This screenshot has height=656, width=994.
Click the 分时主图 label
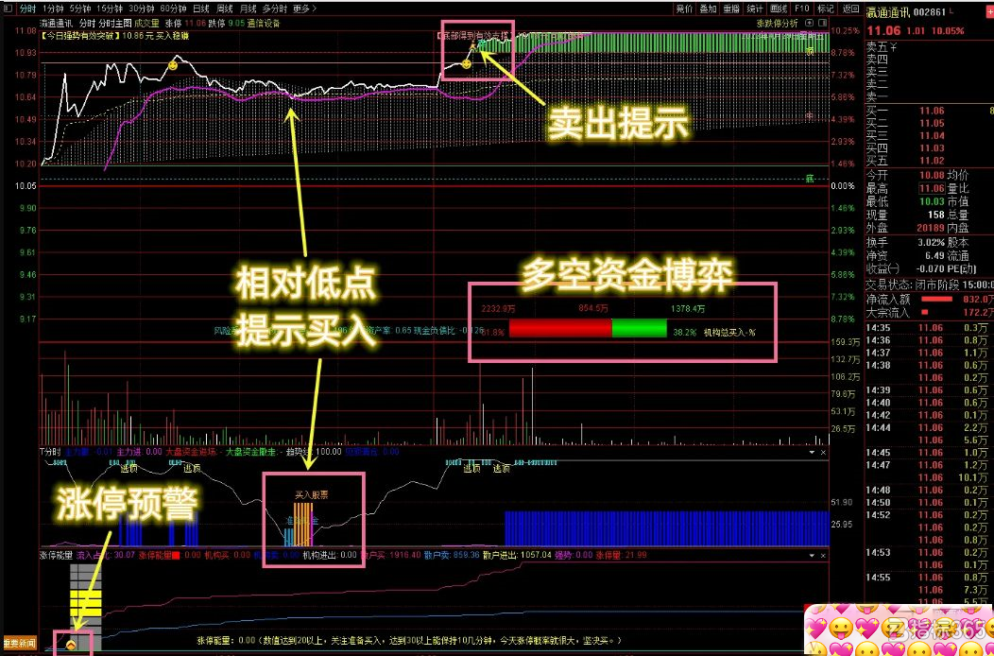(114, 24)
